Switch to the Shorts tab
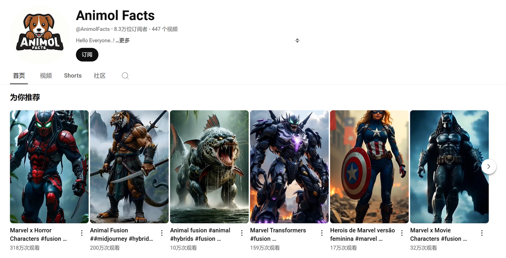Image resolution: width=506 pixels, height=258 pixels. [73, 76]
